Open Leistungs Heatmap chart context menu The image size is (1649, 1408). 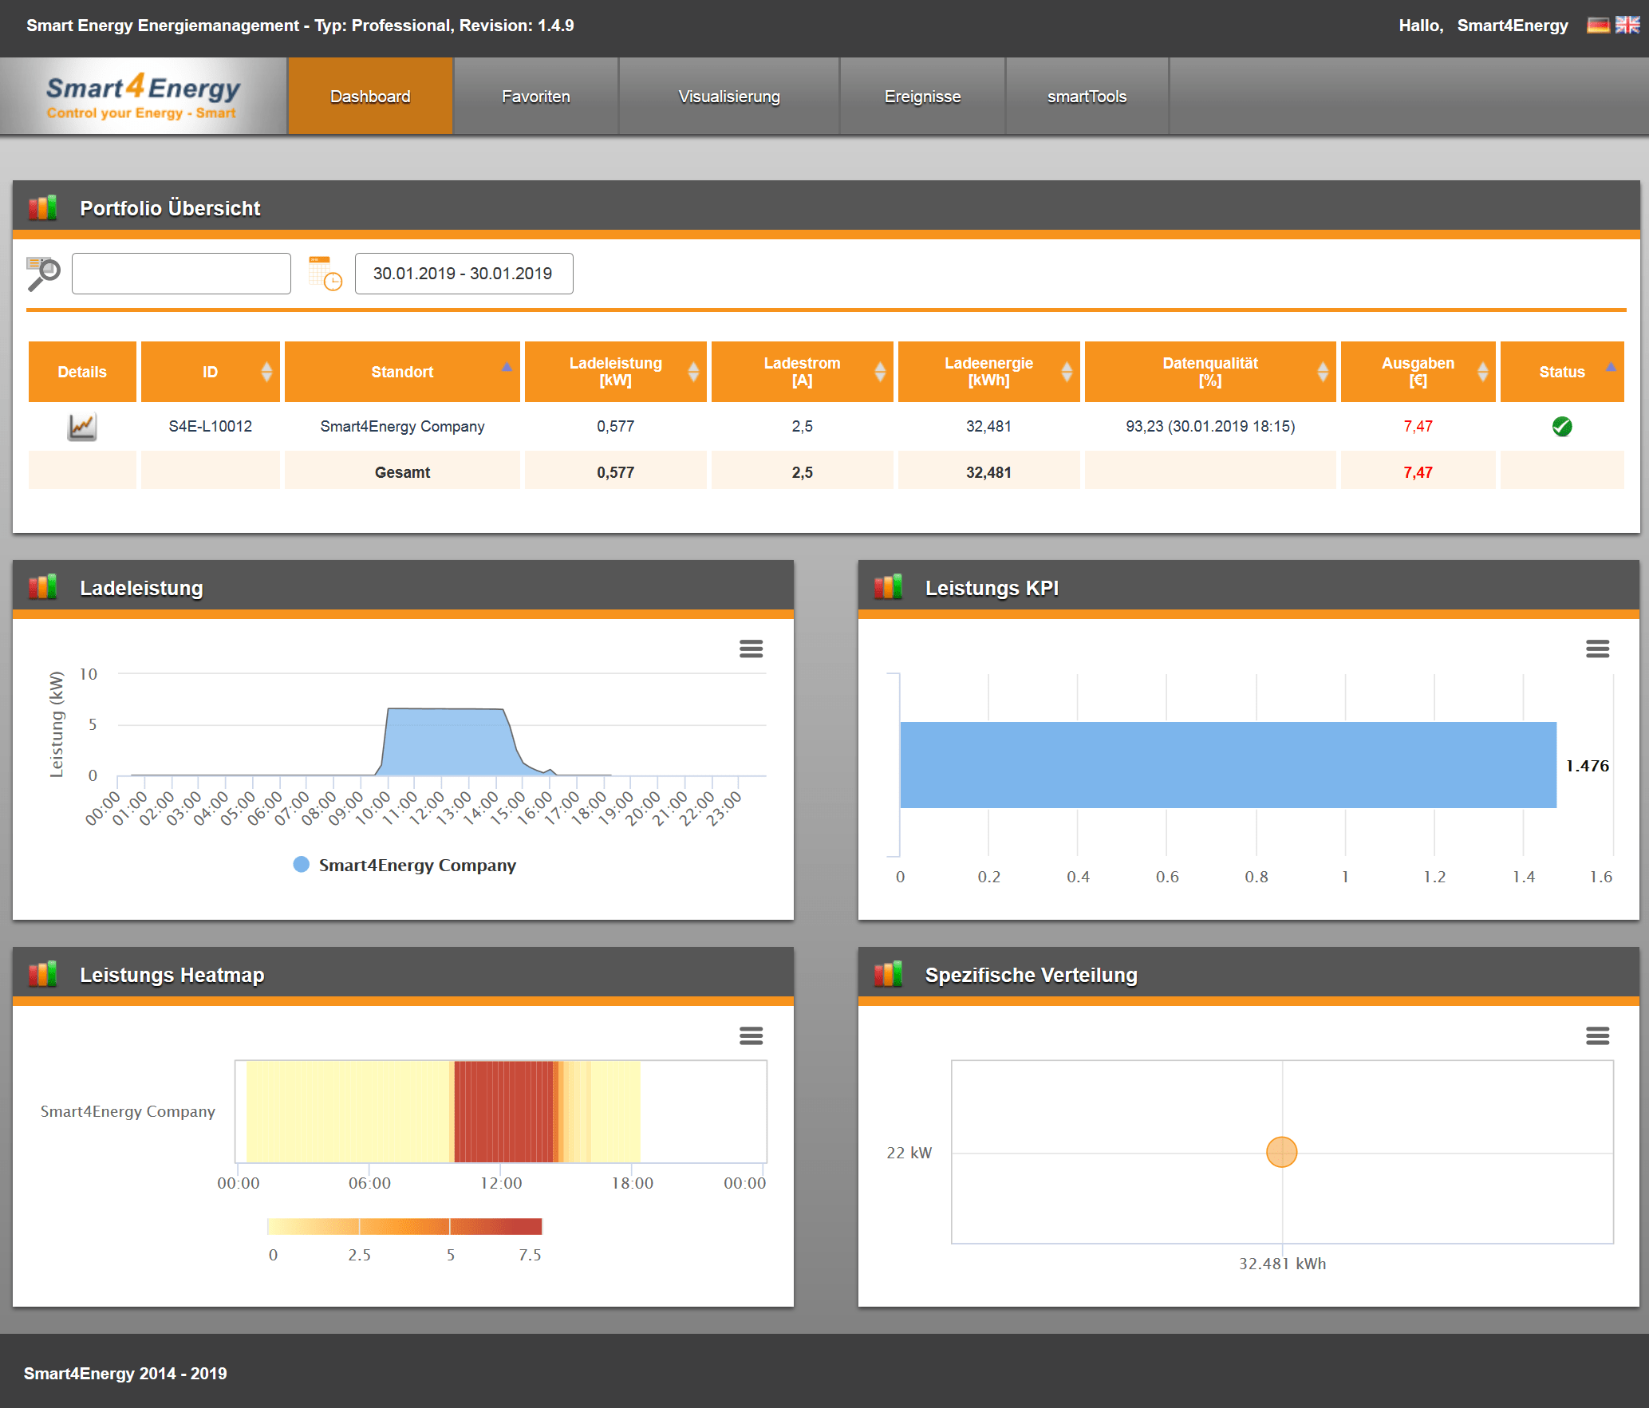tap(751, 1035)
